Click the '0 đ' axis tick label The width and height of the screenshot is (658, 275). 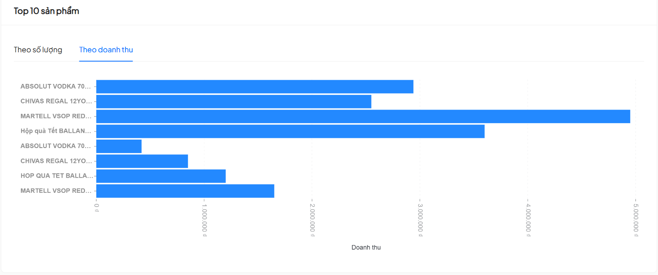(97, 208)
